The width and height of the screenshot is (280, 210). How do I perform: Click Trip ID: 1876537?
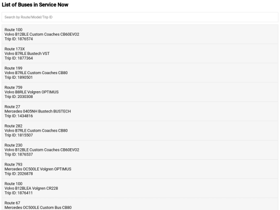pyautogui.click(x=19, y=155)
